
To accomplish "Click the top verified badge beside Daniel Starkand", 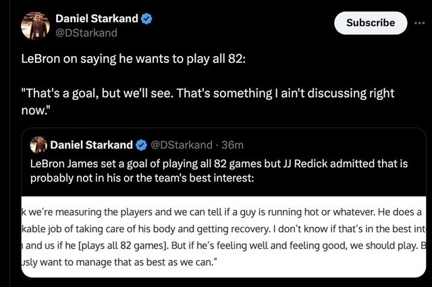I will coord(146,18).
